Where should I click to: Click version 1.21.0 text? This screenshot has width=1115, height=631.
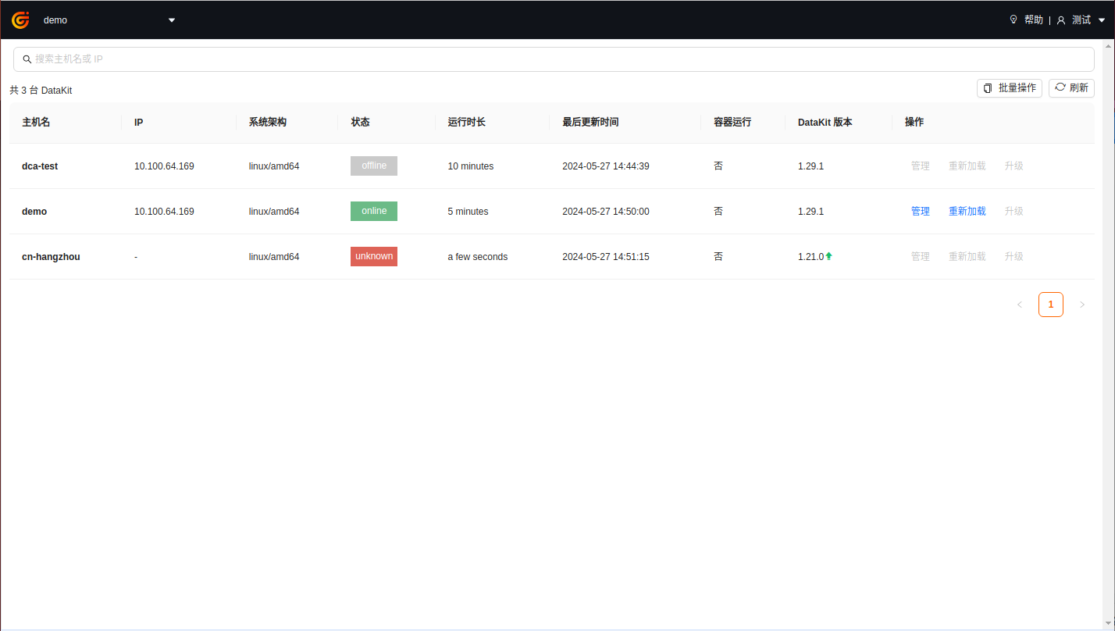click(810, 257)
